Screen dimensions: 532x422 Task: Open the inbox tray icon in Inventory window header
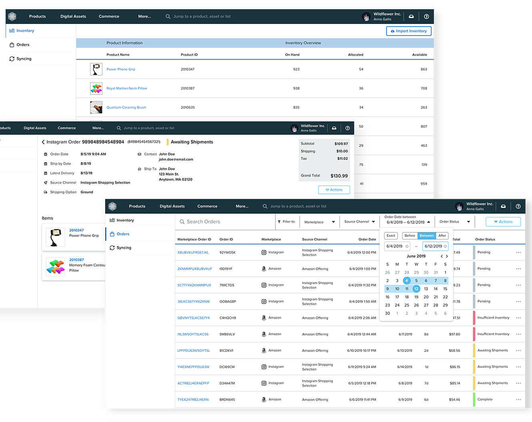pyautogui.click(x=411, y=16)
